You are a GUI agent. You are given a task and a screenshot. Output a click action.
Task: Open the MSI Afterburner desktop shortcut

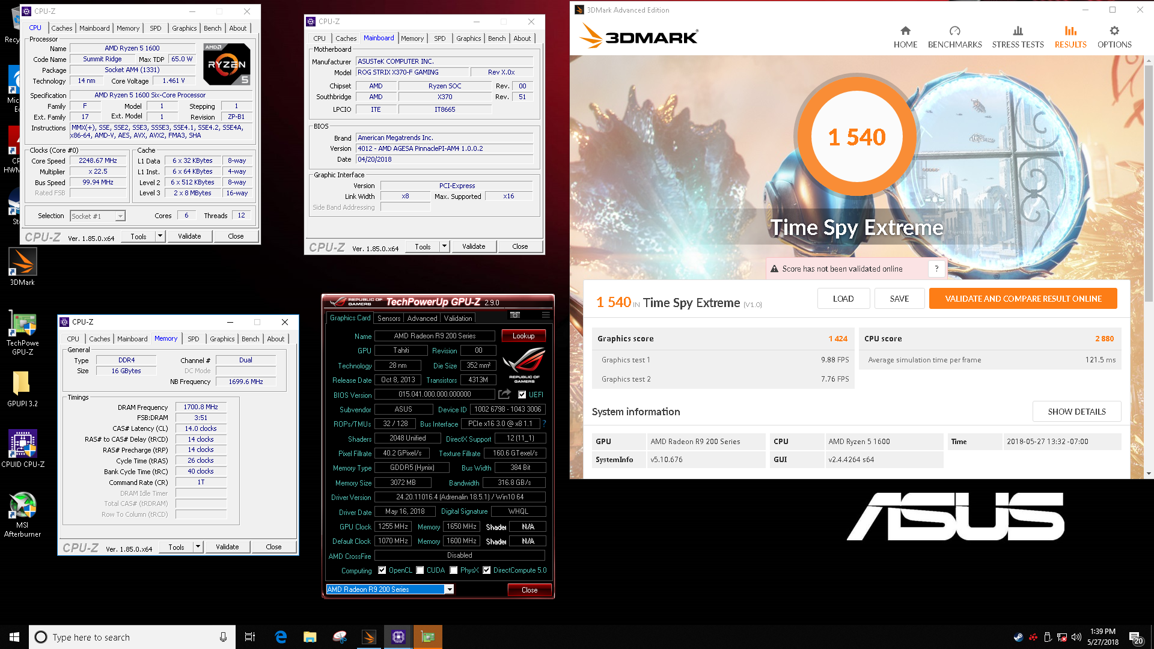pos(22,514)
